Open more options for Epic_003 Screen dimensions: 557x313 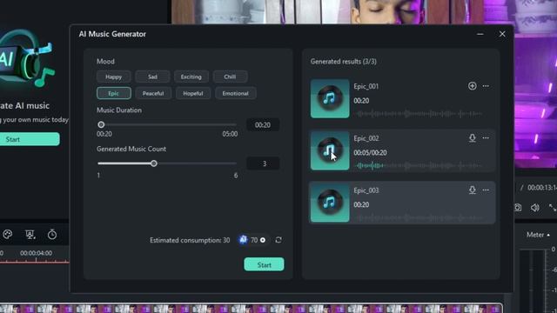[486, 190]
